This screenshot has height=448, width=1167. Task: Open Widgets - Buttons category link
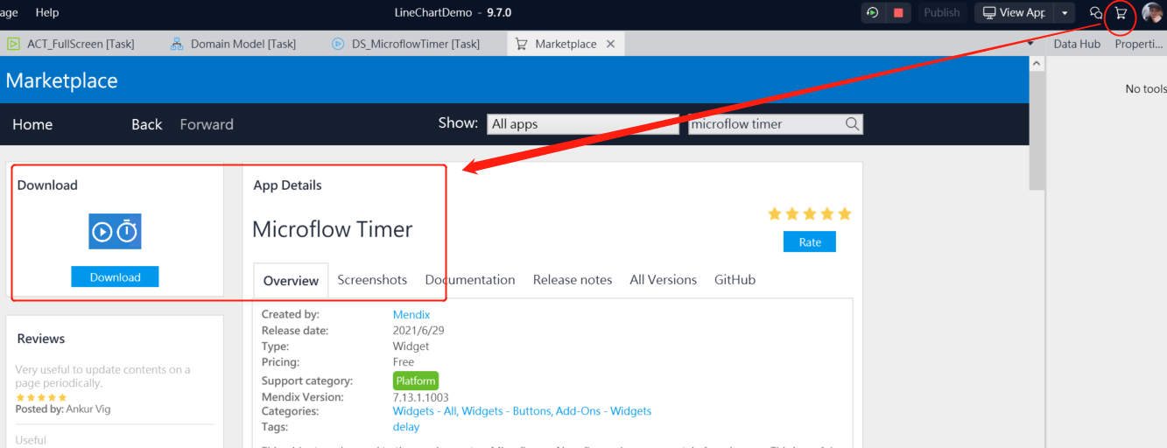507,410
